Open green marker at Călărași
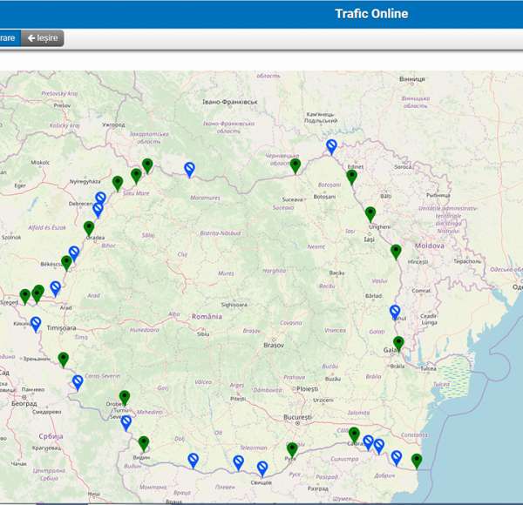This screenshot has width=523, height=505. 354,435
